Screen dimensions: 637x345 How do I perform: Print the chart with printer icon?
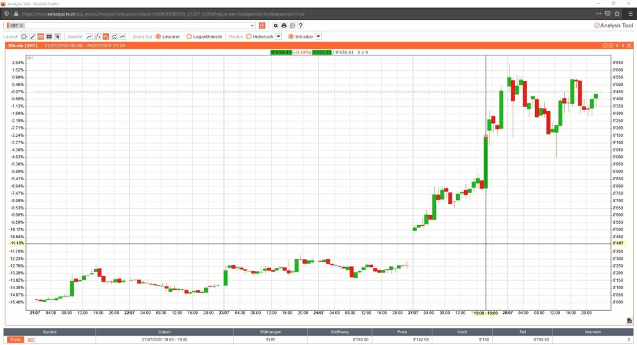point(284,25)
